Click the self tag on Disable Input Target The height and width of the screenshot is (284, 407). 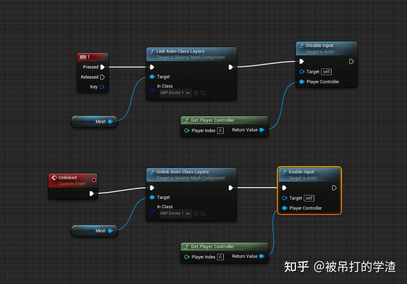(326, 71)
